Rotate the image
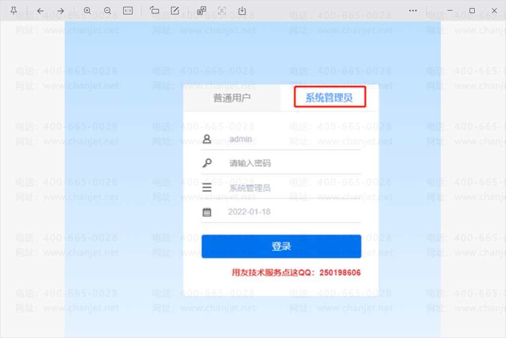The height and width of the screenshot is (338, 506). click(x=155, y=11)
